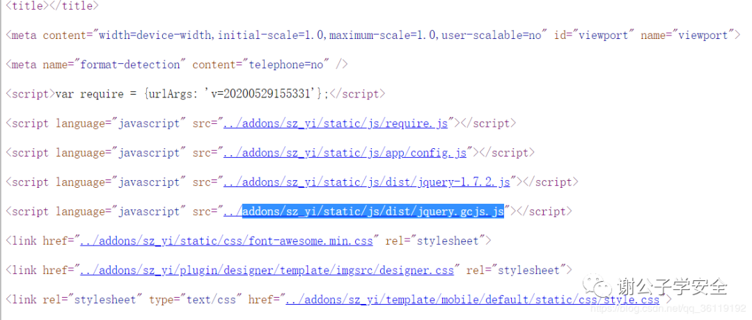Screen dimensions: 752x320
Task: Click rel="stylesheet" after font-awesome.min.css
Action: click(435, 241)
